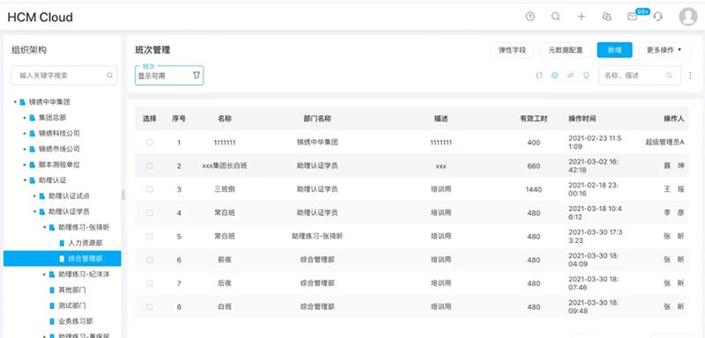The height and width of the screenshot is (338, 705).
Task: Select the 测试部门 tree item
Action: pos(72,305)
